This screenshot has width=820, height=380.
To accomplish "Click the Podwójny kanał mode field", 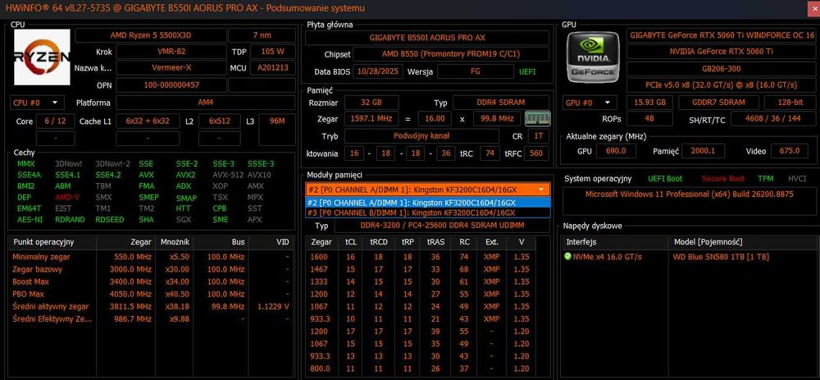I will tap(421, 136).
